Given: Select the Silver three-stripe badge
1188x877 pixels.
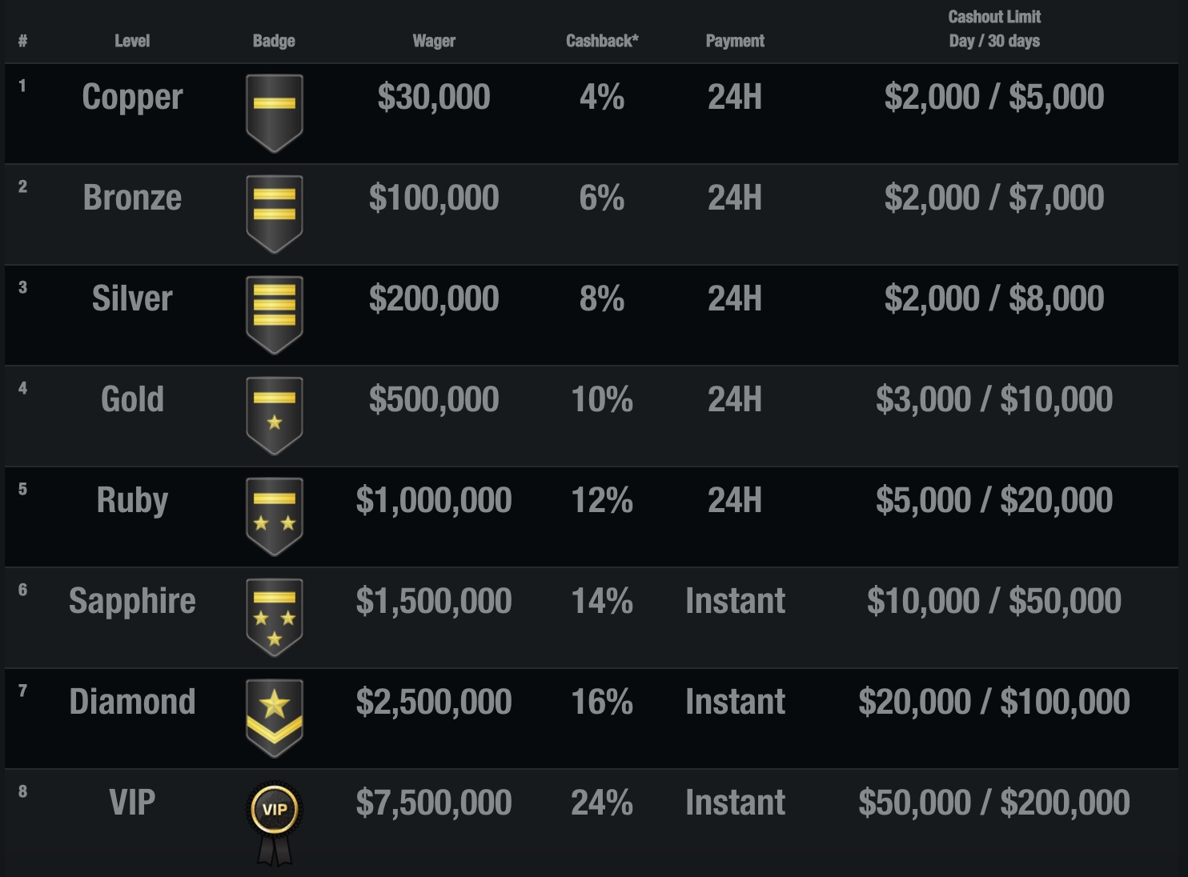Looking at the screenshot, I should (x=274, y=315).
